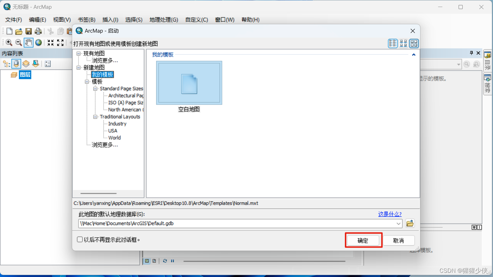List layers by selection icon

pyautogui.click(x=36, y=64)
